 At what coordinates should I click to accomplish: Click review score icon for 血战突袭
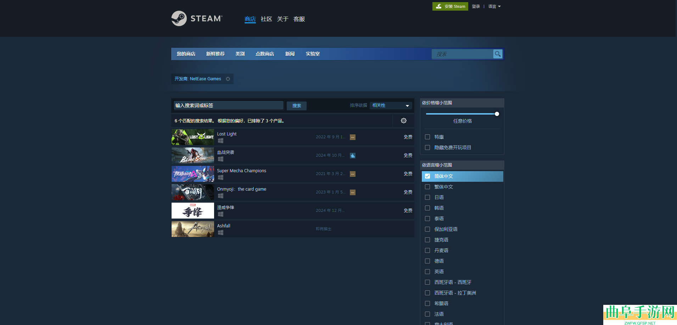point(353,156)
